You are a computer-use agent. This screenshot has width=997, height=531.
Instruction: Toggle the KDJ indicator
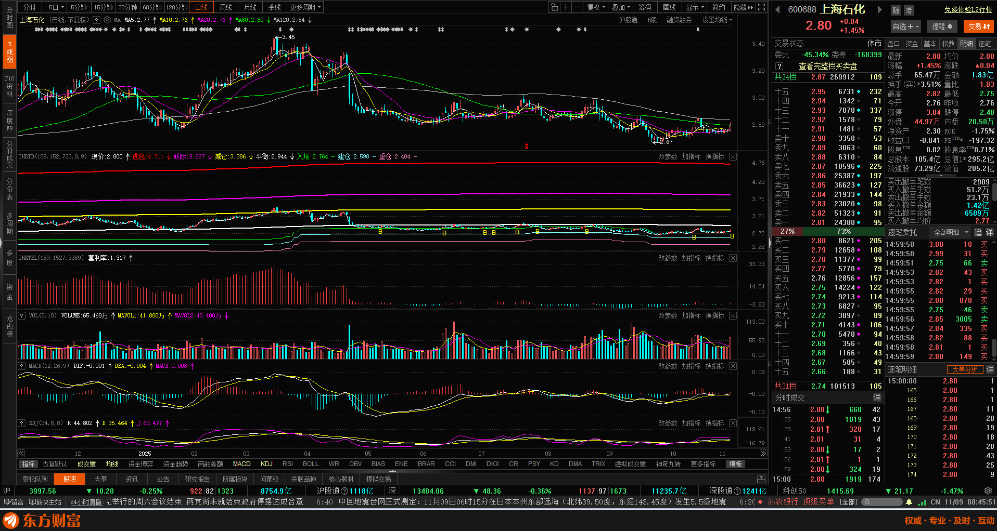266,464
